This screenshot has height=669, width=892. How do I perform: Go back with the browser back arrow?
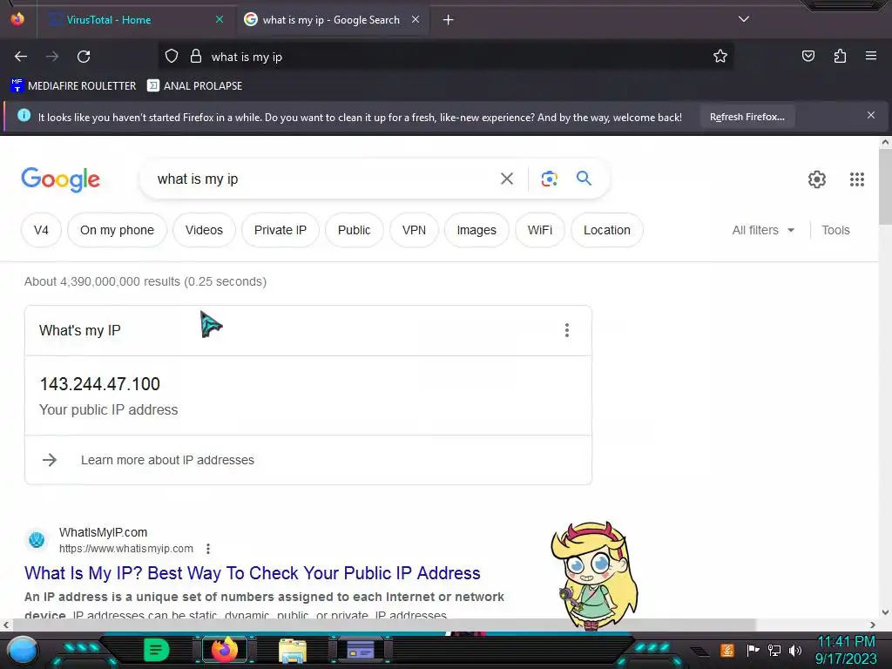(x=21, y=57)
